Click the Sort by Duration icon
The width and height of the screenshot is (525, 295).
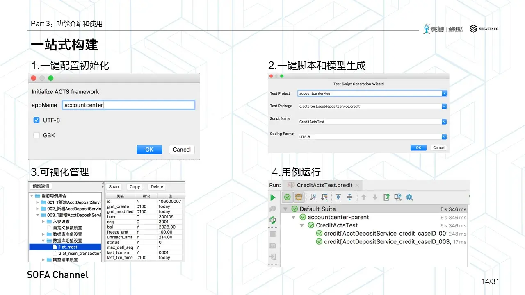tap(324, 197)
